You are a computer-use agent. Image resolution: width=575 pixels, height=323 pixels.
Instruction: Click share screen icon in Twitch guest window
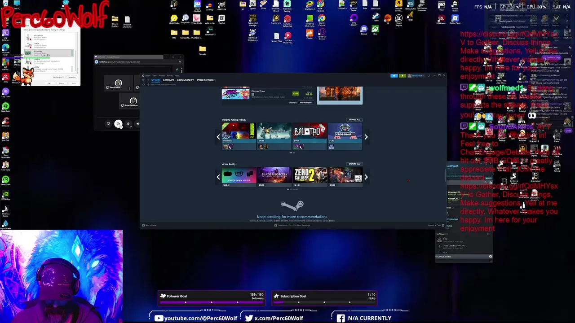(108, 124)
